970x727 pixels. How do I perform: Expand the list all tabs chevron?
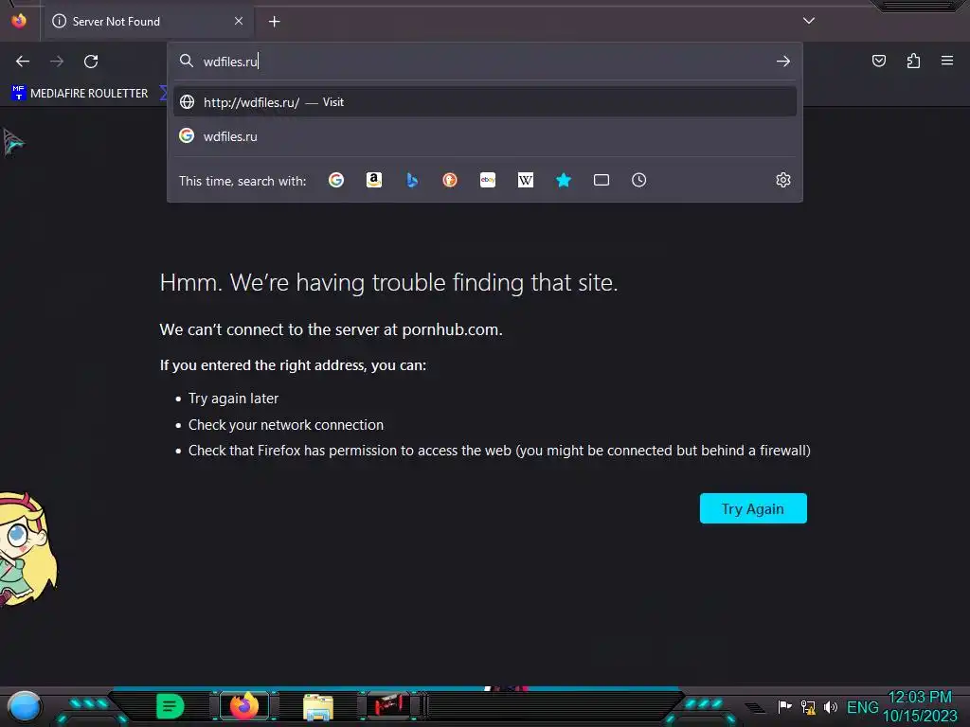[809, 21]
